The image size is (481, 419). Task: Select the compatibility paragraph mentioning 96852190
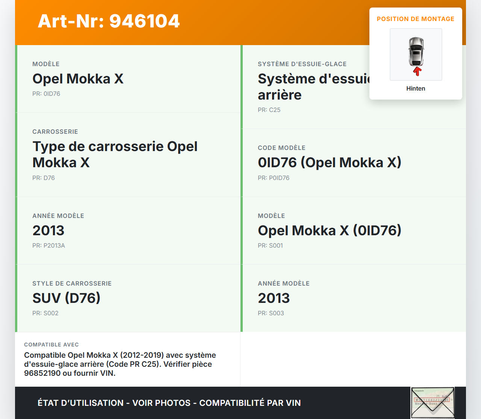pos(120,364)
